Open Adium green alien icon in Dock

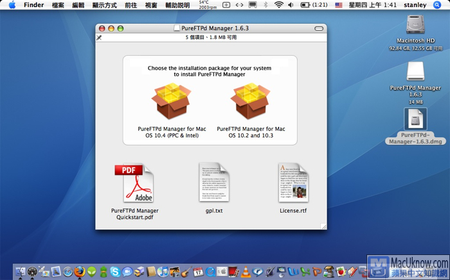click(x=91, y=272)
